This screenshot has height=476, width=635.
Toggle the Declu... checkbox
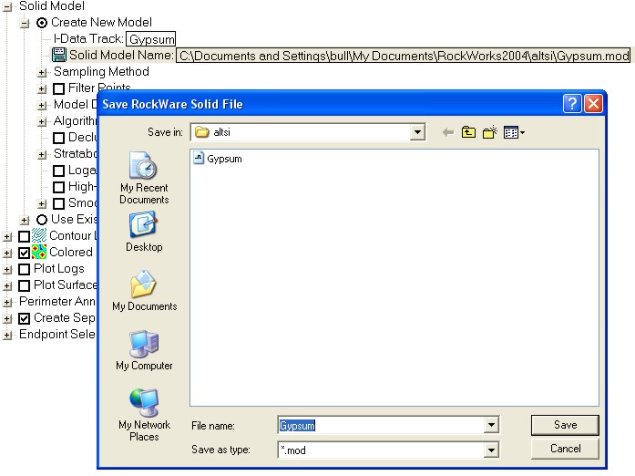point(58,138)
